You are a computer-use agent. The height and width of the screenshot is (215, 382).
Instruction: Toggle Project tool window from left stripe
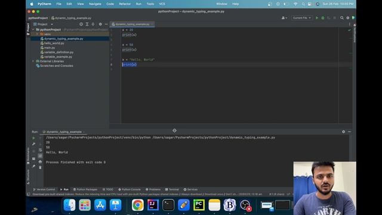click(x=28, y=29)
